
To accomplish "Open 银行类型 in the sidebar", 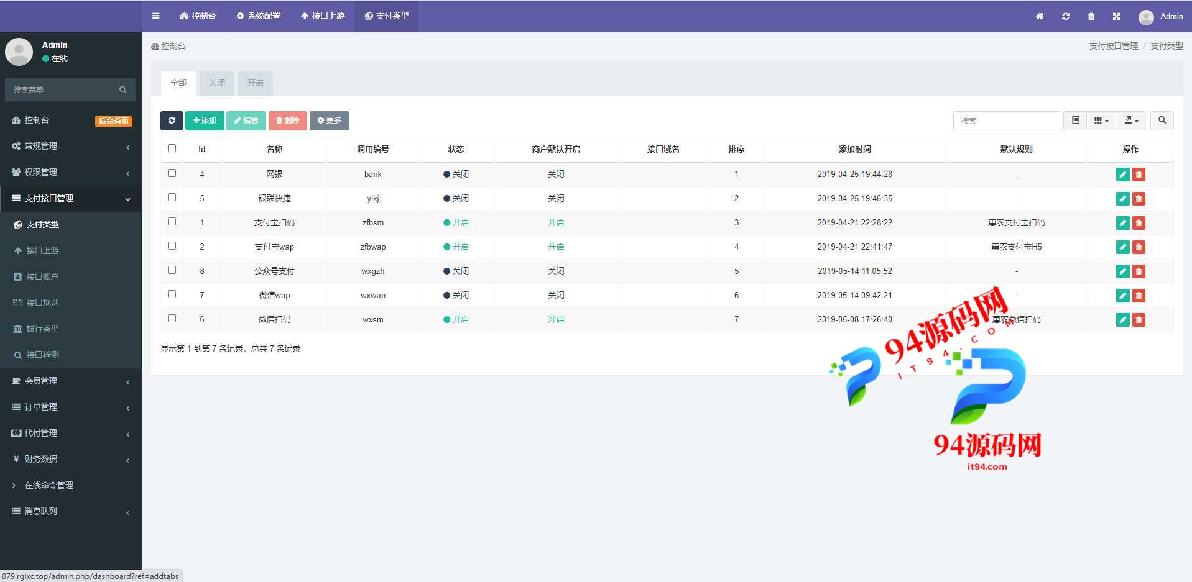I will click(x=71, y=329).
